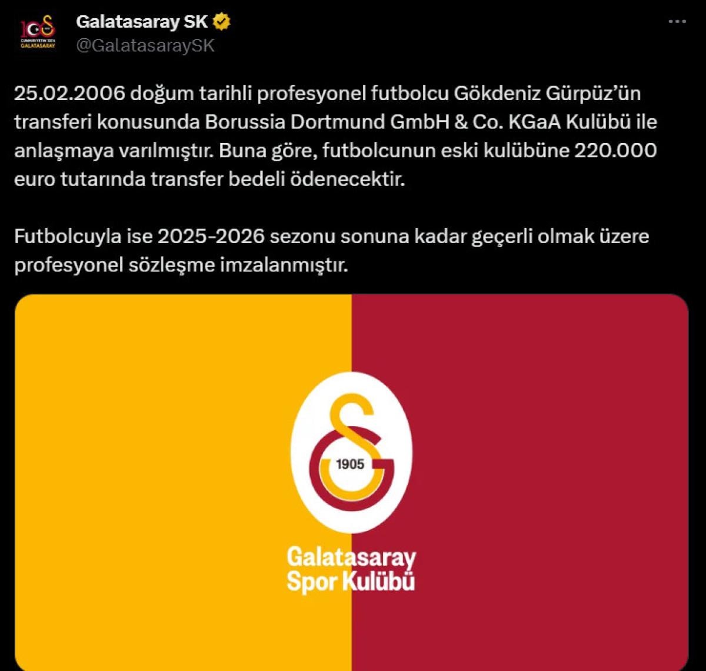The image size is (706, 671).
Task: Click the 1905 year inside the crest
Action: [x=350, y=464]
